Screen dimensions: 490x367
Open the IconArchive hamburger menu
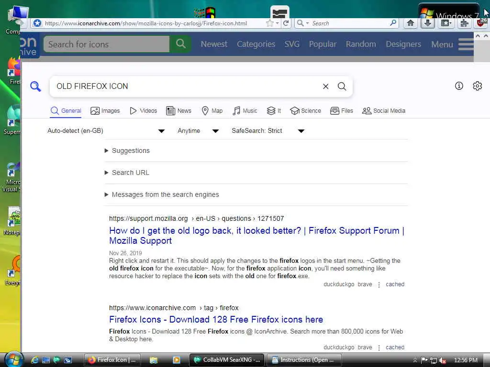coord(466,44)
